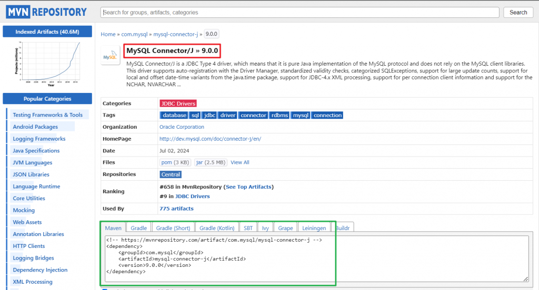The height and width of the screenshot is (290, 539).
Task: Click the Indexed Artifacts growth chart
Action: [47, 64]
